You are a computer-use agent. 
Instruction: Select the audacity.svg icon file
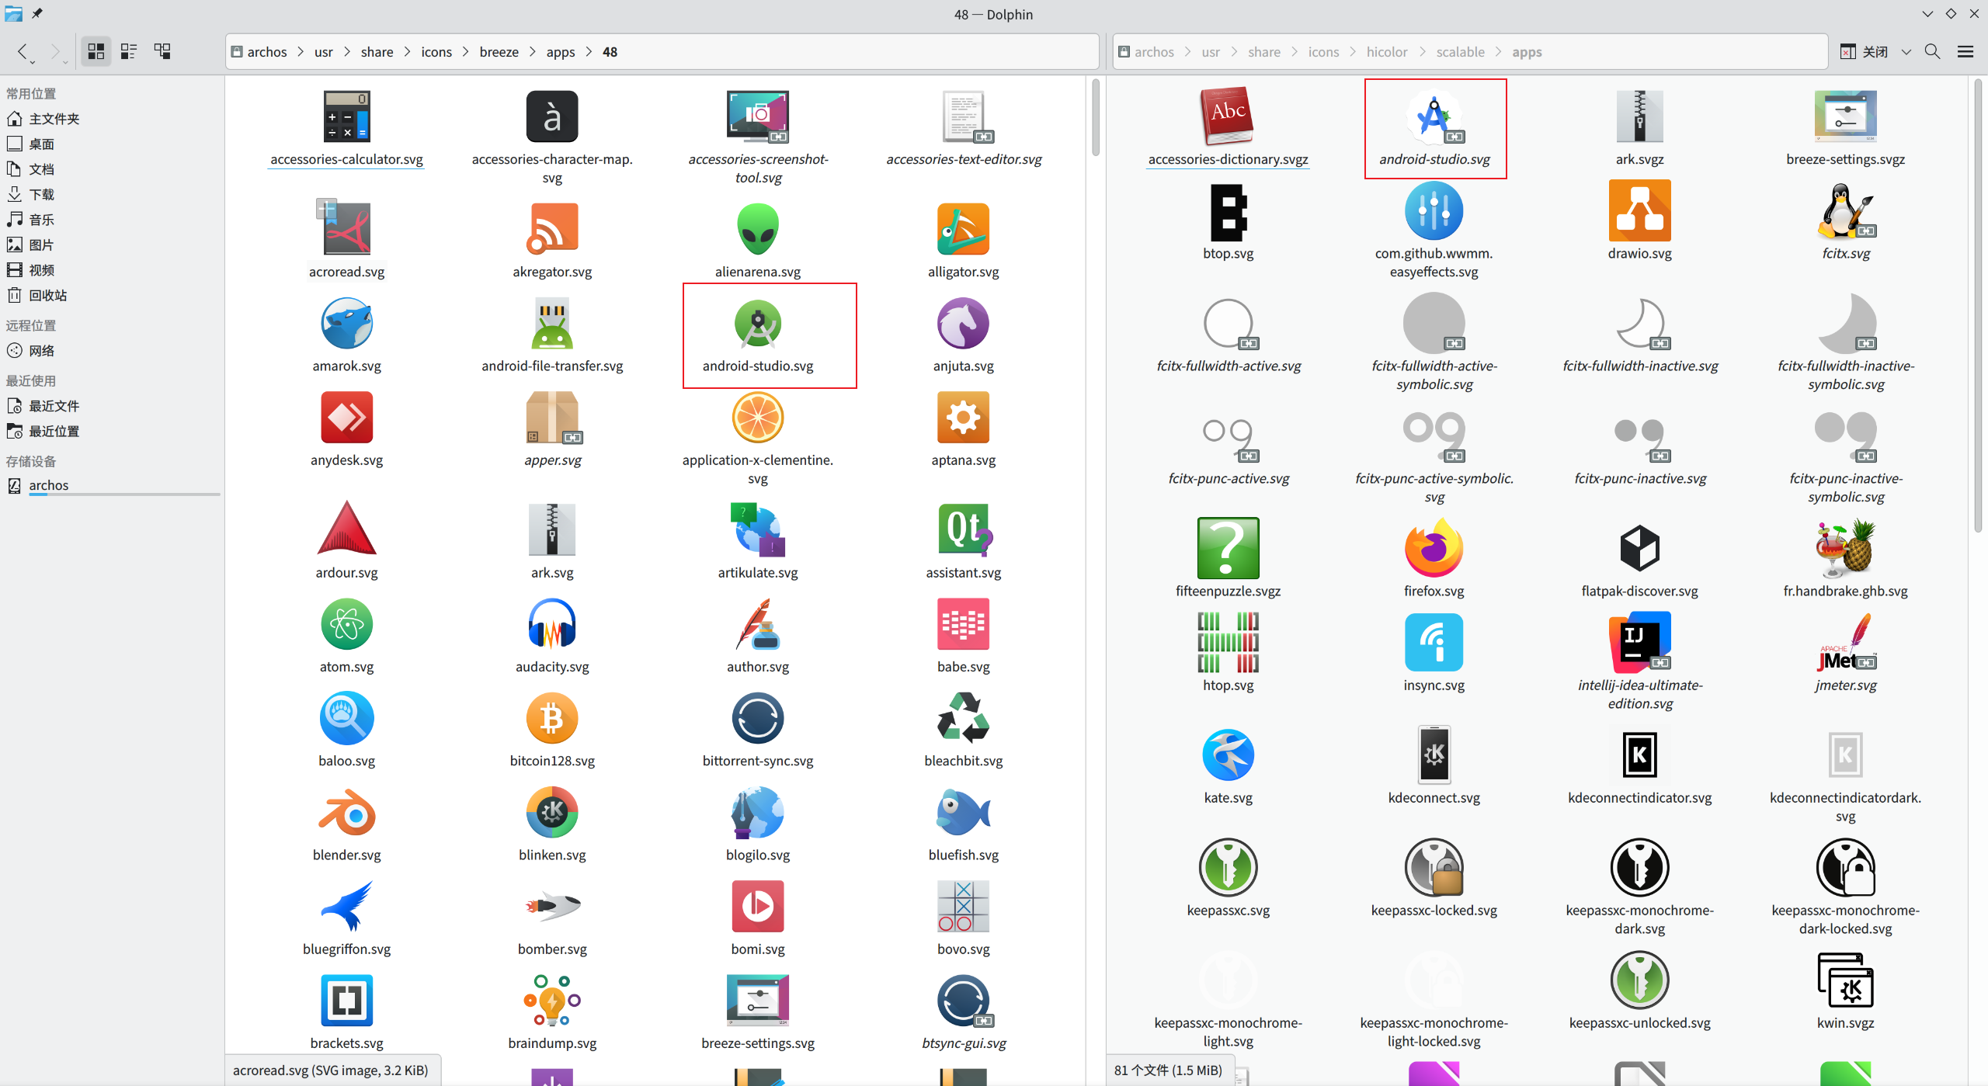(552, 625)
